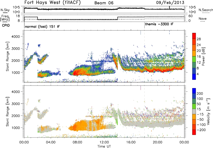Image resolution: width=213 pixels, height=148 pixels.
Task: Click the '24' tick on Power colorbar
Action: pos(199,45)
